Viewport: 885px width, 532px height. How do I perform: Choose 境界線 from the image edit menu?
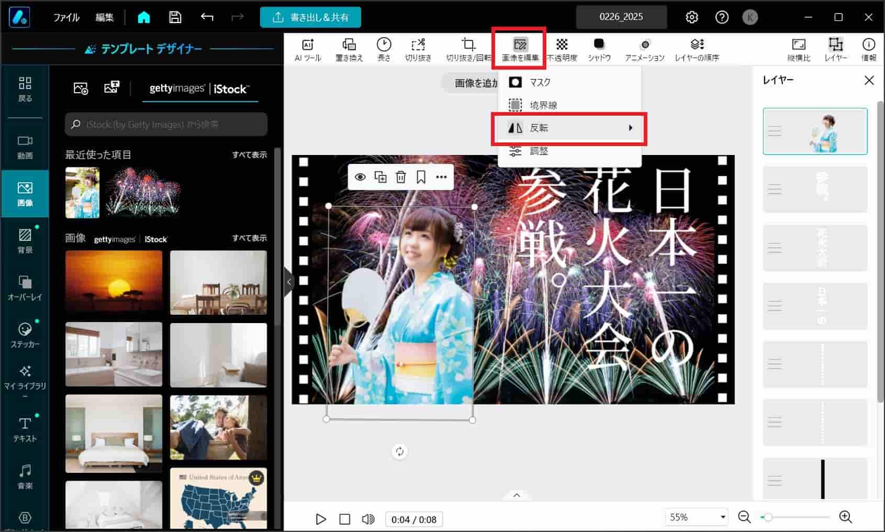569,105
